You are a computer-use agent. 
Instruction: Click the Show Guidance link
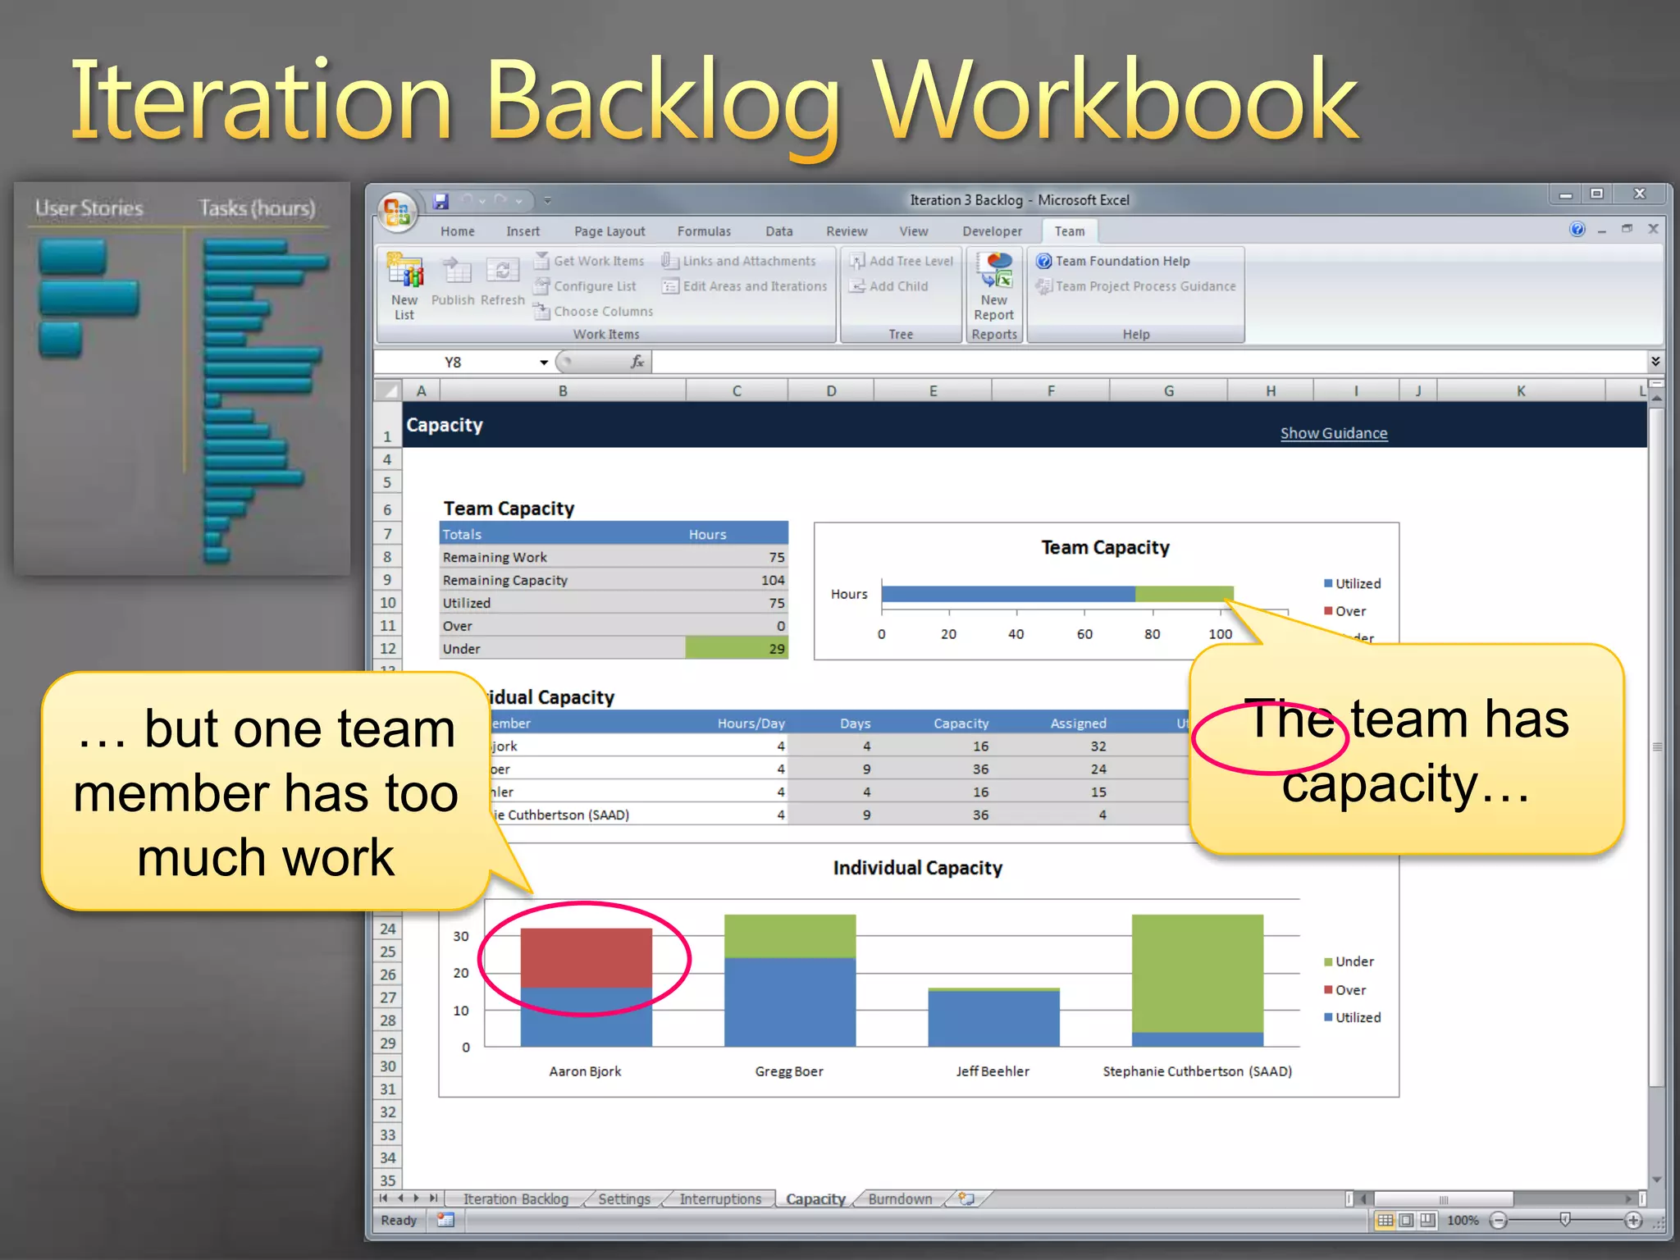[1334, 433]
